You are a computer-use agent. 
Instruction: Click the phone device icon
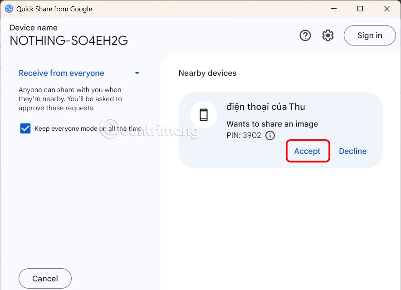(204, 115)
